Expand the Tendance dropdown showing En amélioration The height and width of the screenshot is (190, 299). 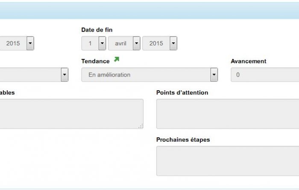[x=149, y=74]
